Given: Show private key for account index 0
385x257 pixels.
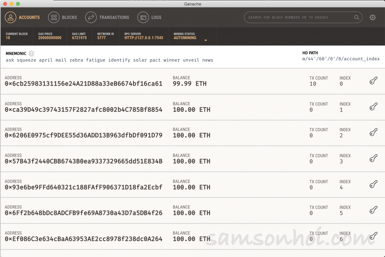Looking at the screenshot, I should [x=373, y=81].
